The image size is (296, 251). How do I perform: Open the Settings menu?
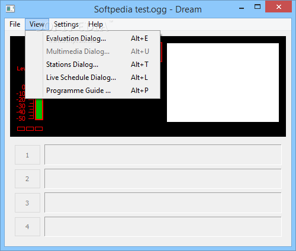pos(66,24)
